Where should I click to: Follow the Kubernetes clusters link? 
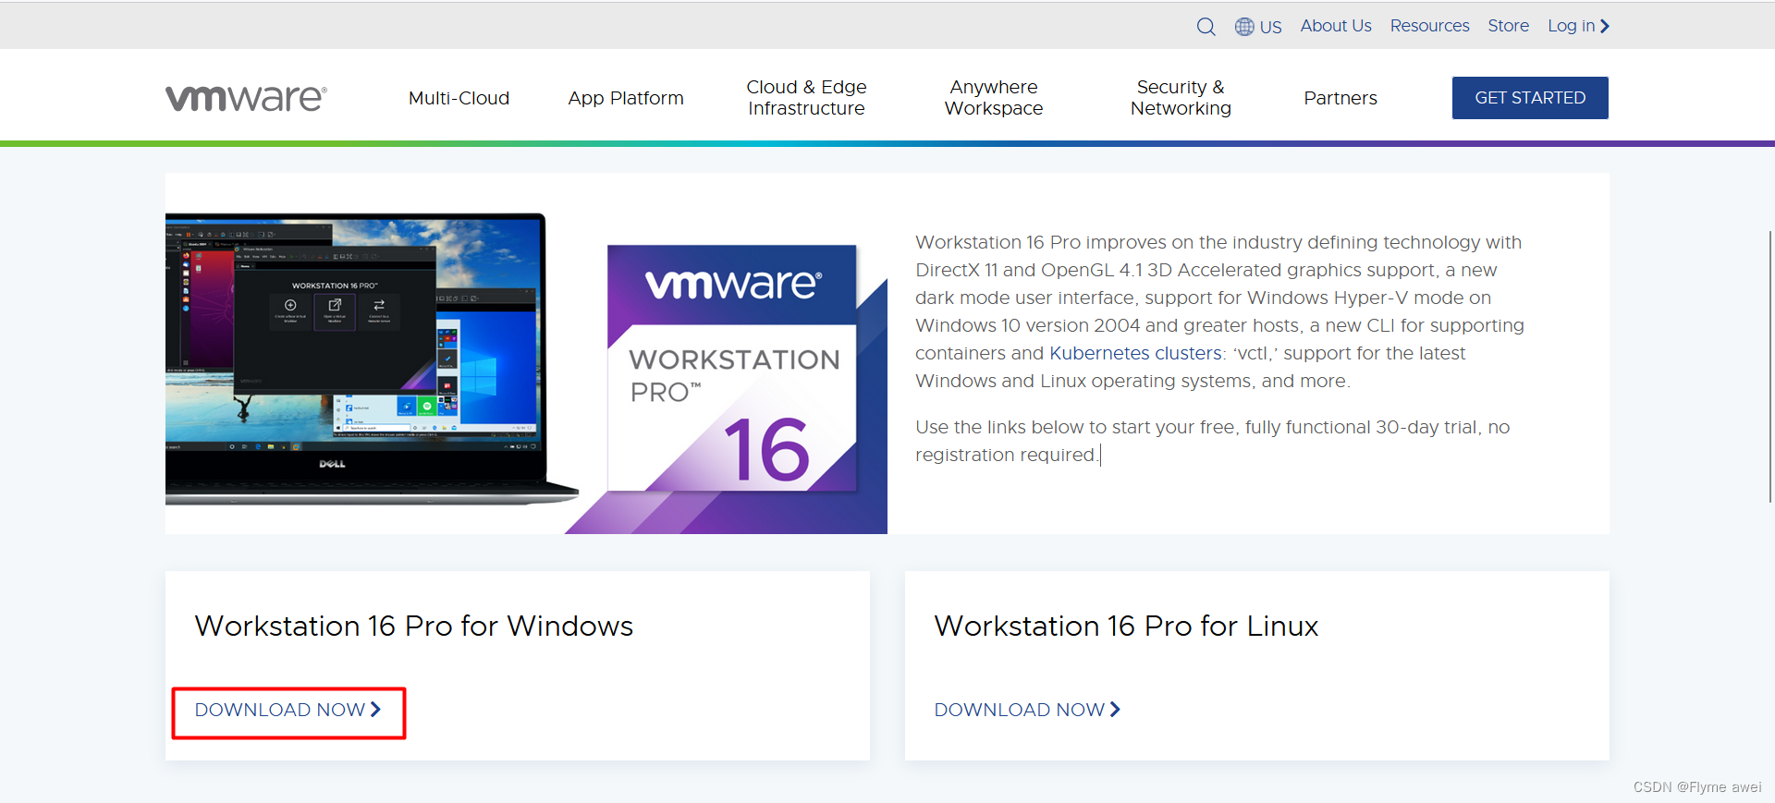coord(1135,353)
